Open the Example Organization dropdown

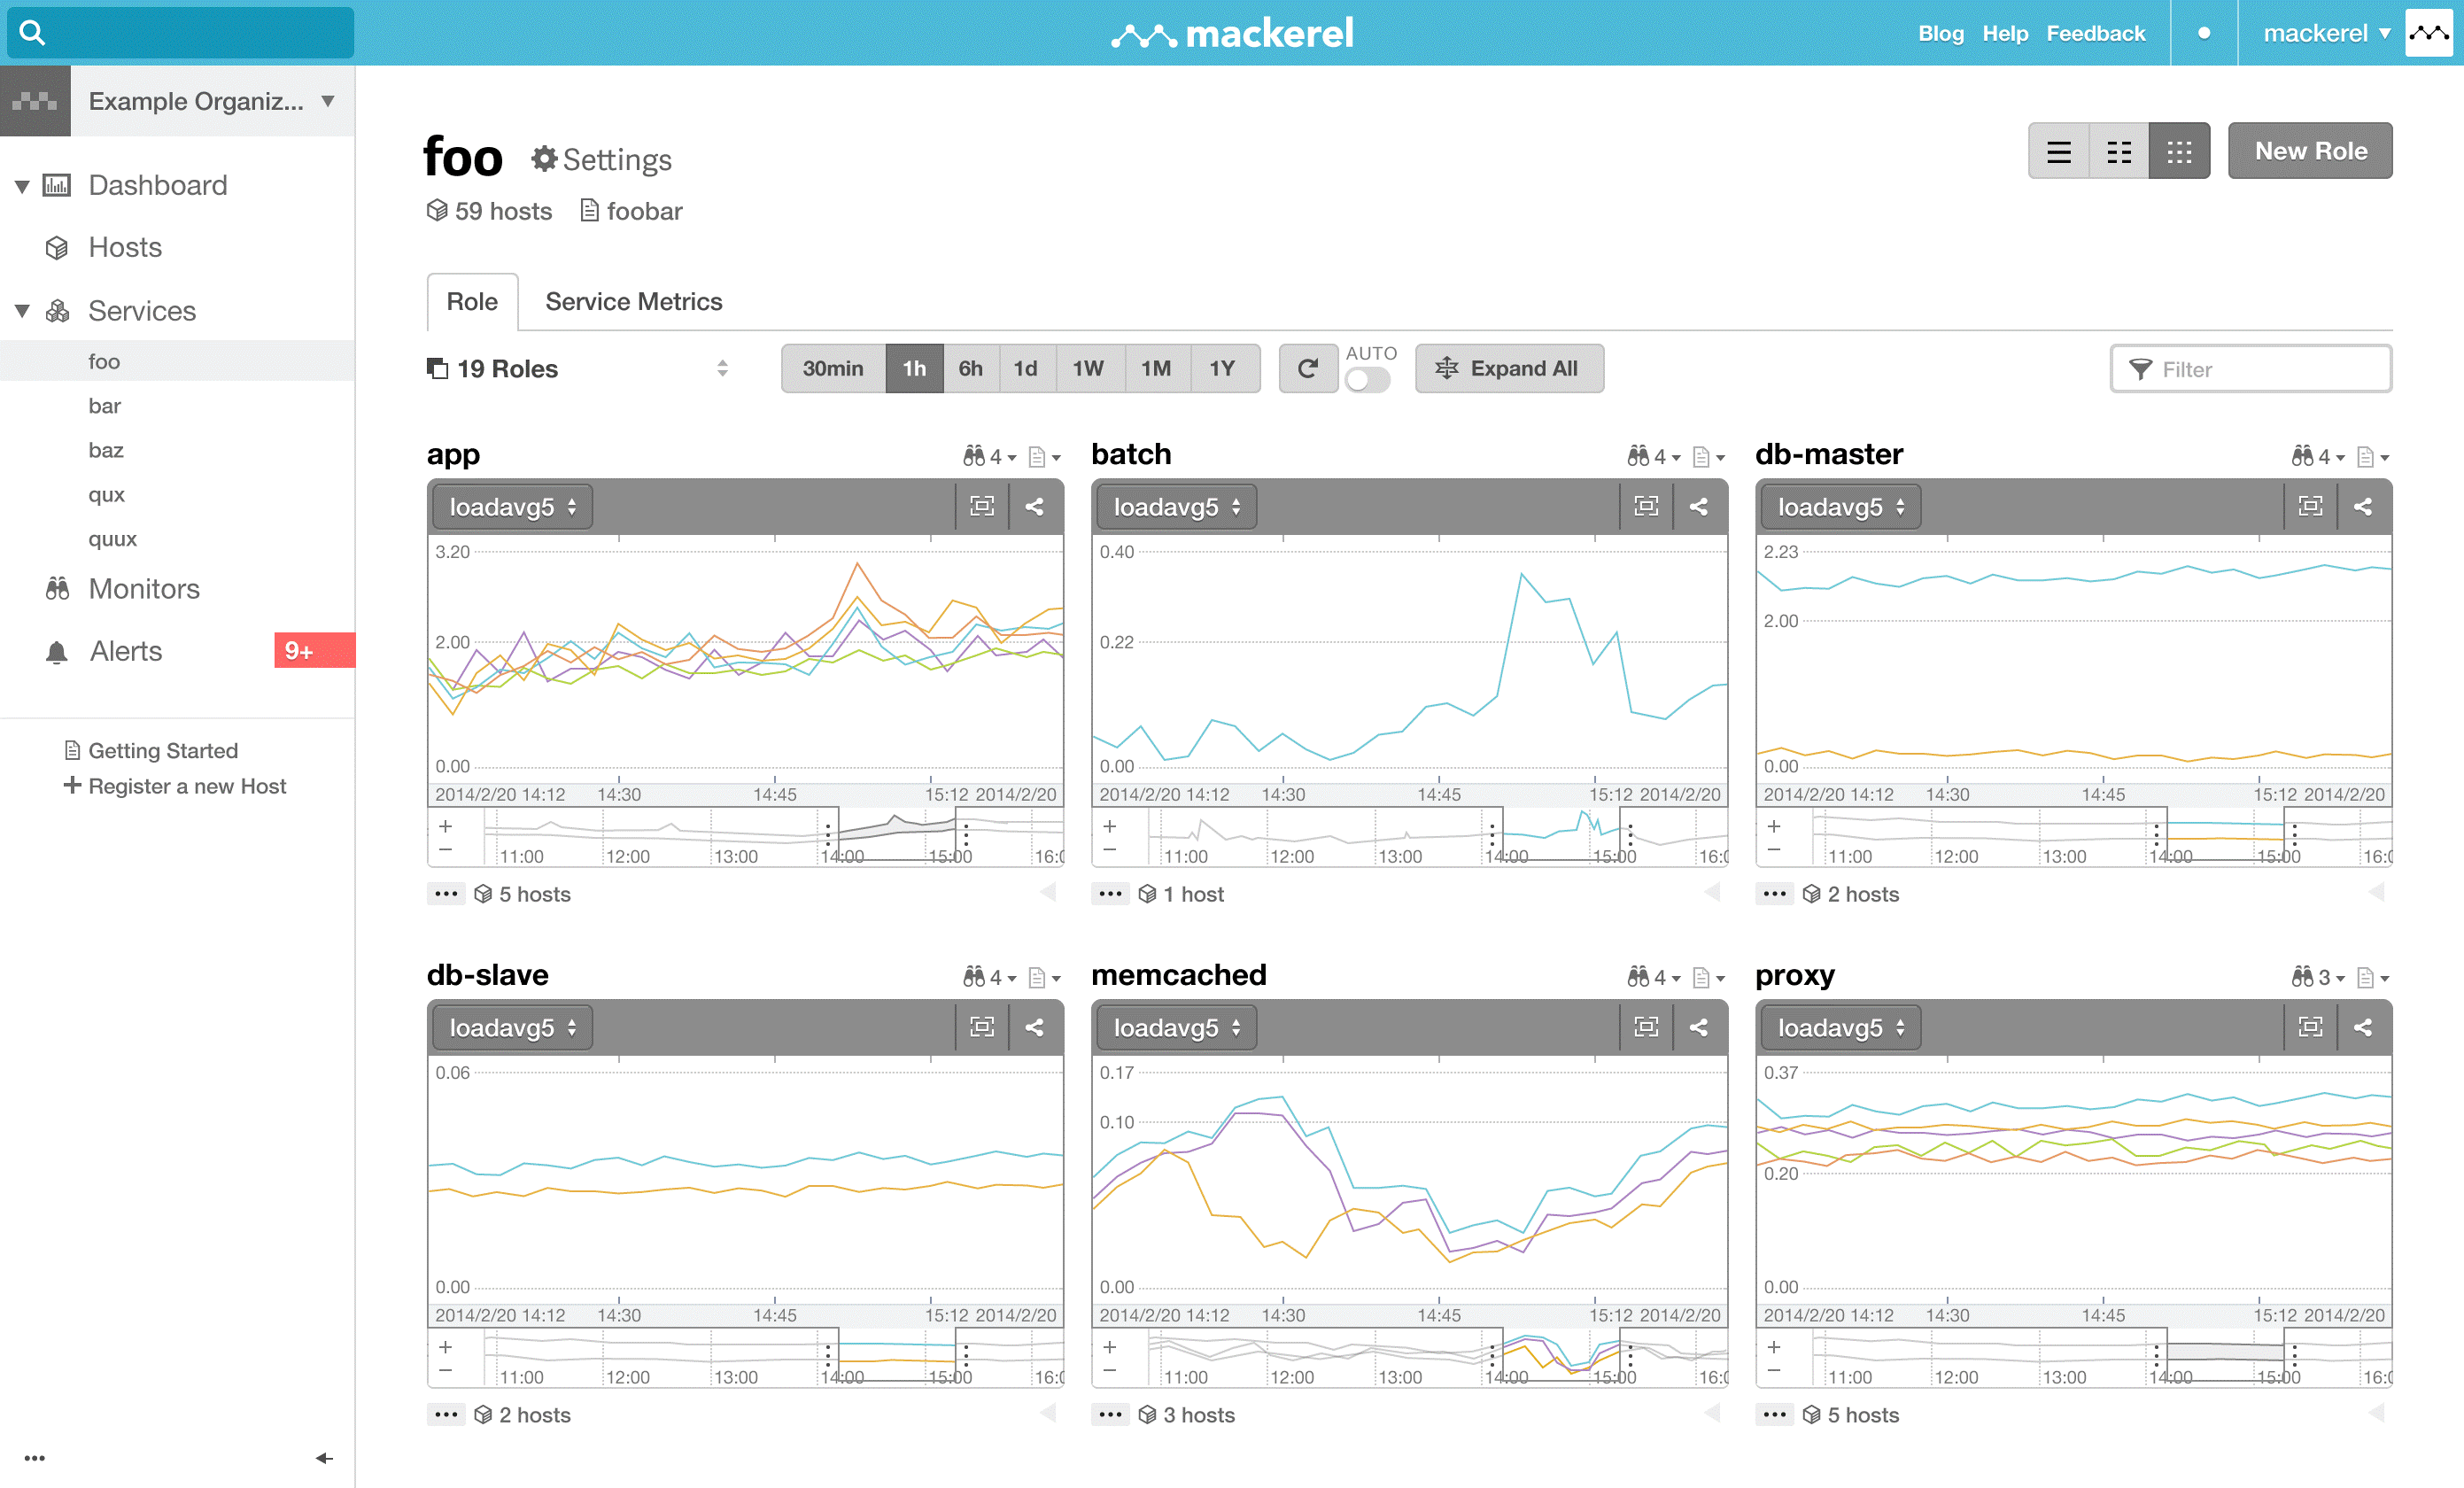[212, 101]
